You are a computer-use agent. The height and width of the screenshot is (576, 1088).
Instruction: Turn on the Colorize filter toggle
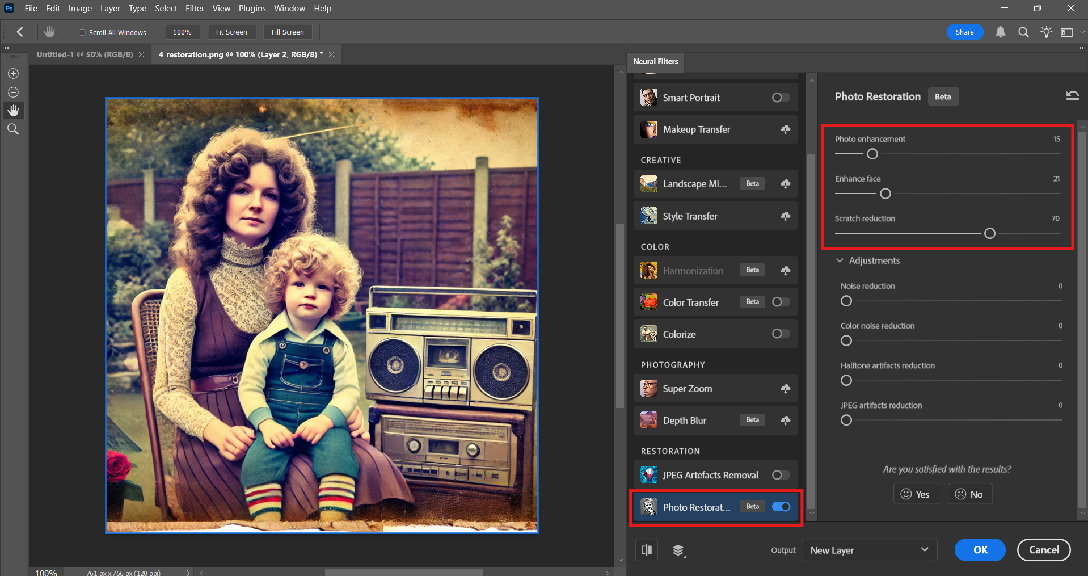click(781, 334)
